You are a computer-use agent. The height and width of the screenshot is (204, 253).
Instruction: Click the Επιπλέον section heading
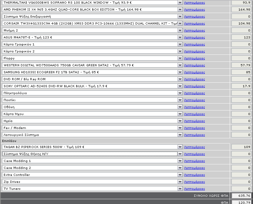click(9, 141)
